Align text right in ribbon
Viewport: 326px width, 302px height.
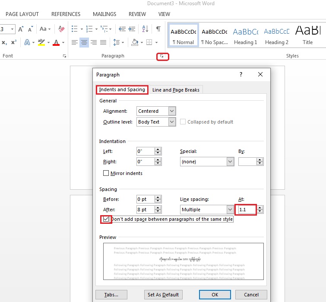(x=94, y=42)
